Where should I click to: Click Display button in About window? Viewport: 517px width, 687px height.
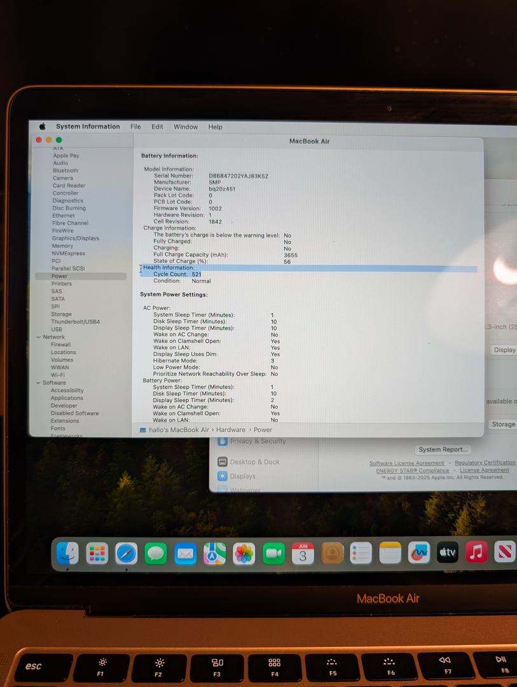click(504, 350)
